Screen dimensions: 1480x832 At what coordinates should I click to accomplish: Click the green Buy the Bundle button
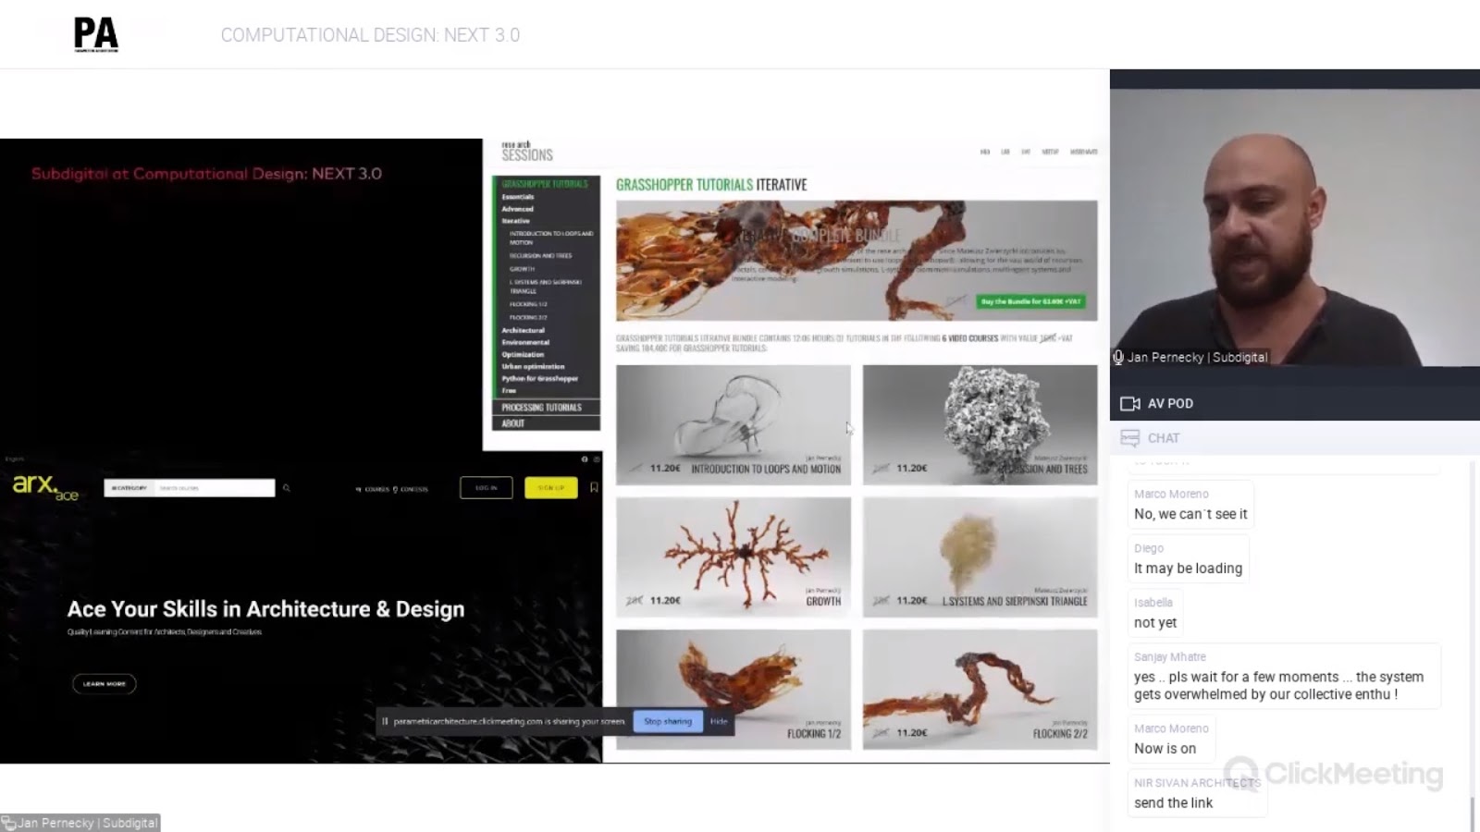[x=1031, y=301]
